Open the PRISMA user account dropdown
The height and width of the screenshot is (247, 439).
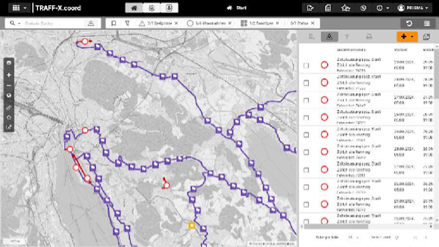click(414, 8)
